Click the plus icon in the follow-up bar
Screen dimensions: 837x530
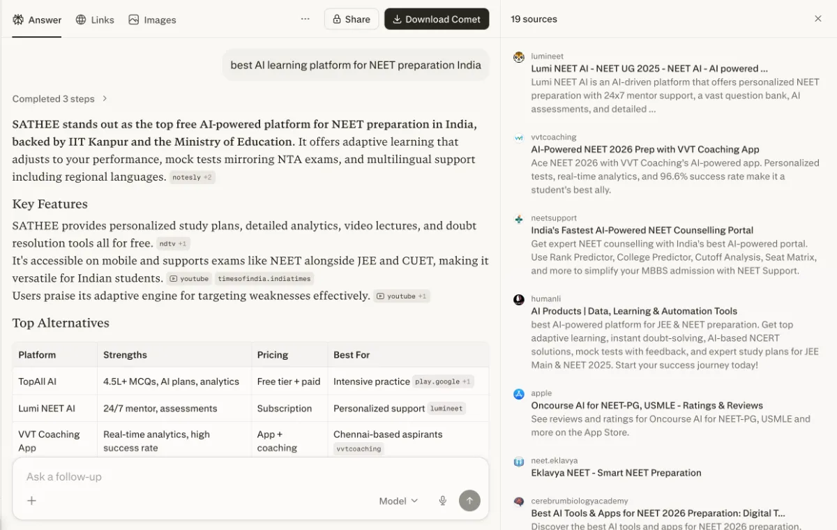pyautogui.click(x=32, y=500)
